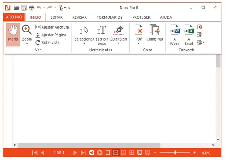Screen dimensions: 225x160
Task: Click Ajustar Anchura fit width option
Action: pos(52,27)
